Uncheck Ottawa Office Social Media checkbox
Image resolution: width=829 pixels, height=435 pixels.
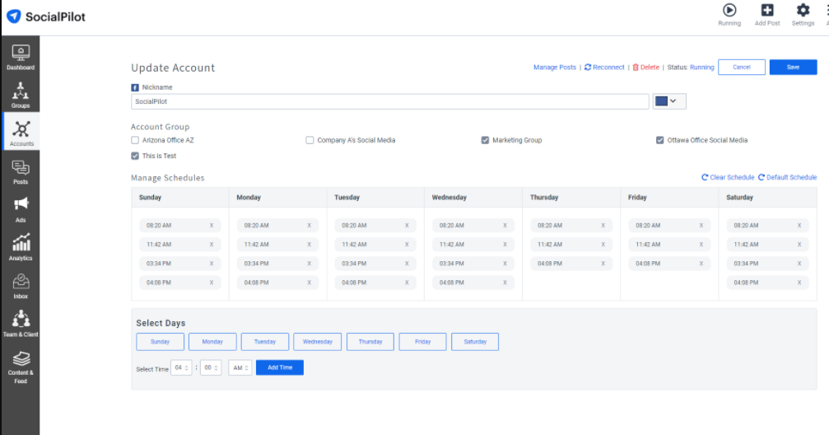[x=659, y=140]
